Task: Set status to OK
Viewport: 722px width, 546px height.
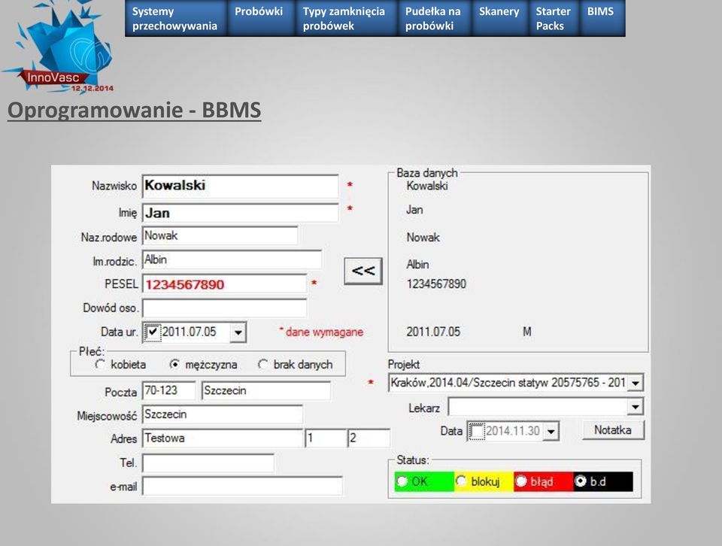Action: point(402,481)
